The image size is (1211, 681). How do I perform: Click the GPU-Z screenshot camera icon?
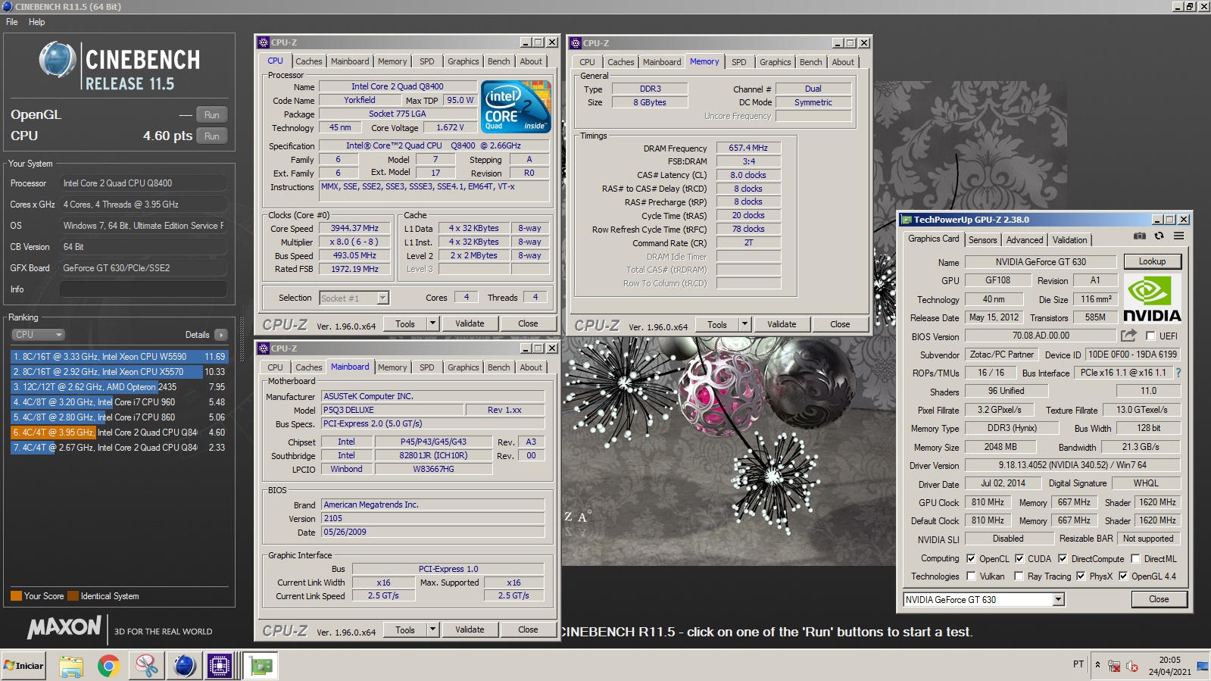(x=1139, y=236)
